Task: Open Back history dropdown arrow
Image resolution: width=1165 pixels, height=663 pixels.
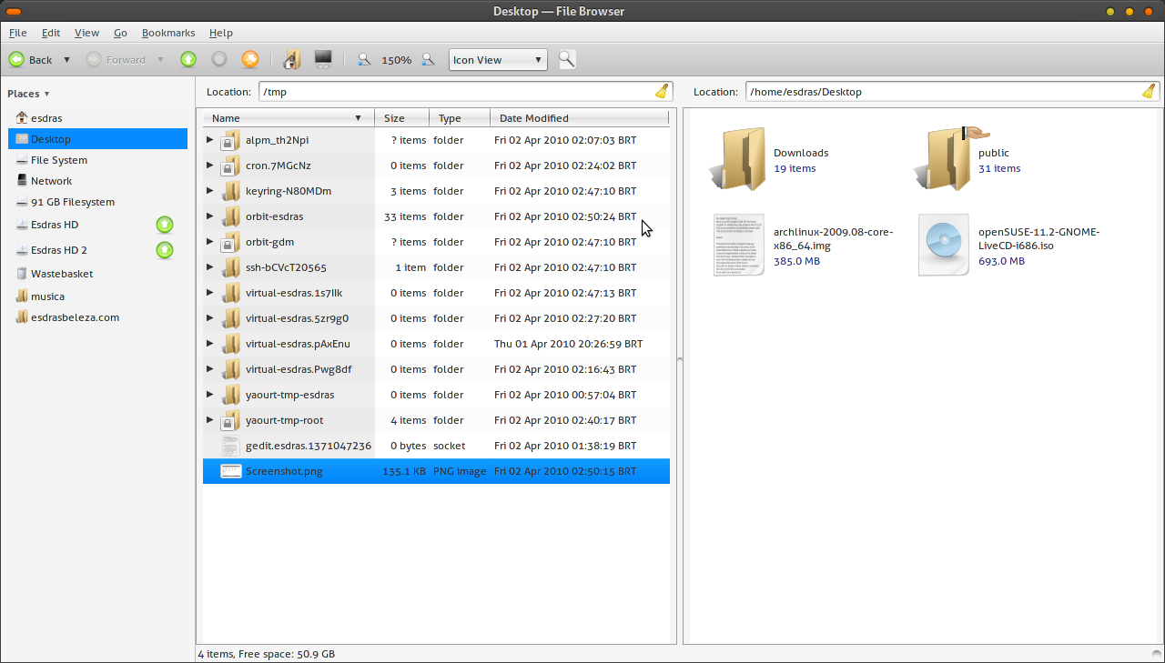Action: point(66,60)
